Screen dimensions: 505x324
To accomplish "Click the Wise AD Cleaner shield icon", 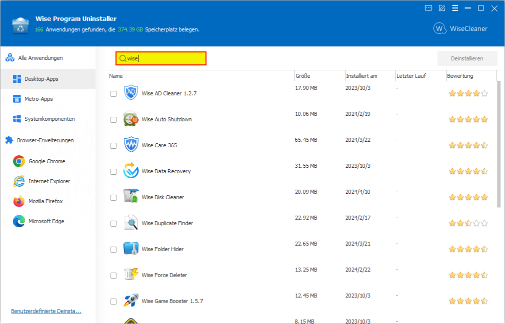I will coord(131,92).
